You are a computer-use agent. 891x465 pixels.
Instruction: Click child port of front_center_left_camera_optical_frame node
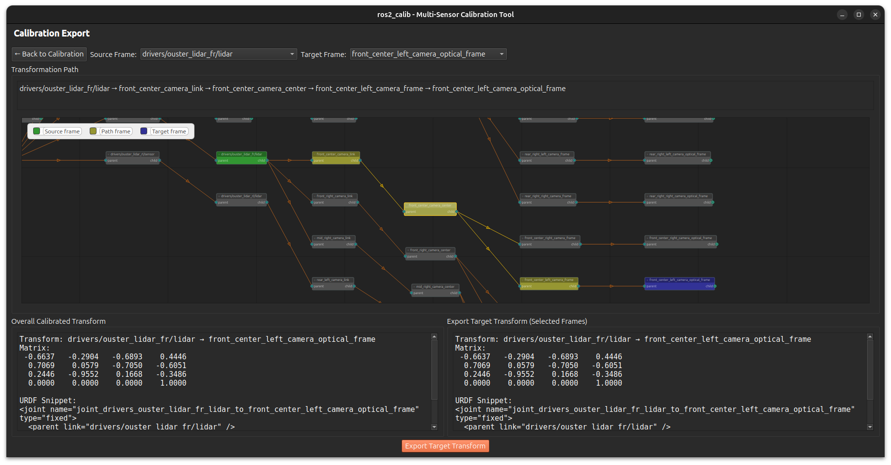(x=715, y=286)
